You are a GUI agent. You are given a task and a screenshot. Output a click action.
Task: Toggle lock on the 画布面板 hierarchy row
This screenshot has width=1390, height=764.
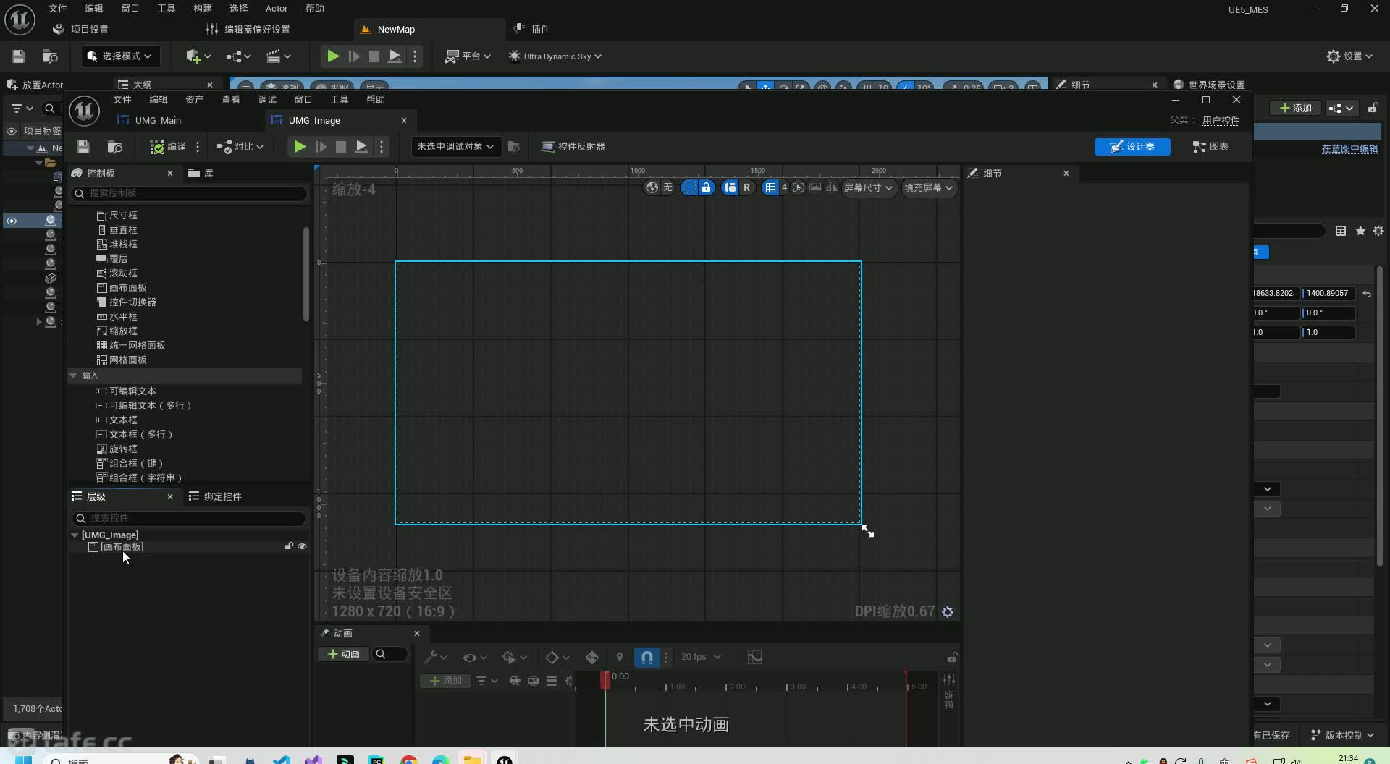click(288, 546)
